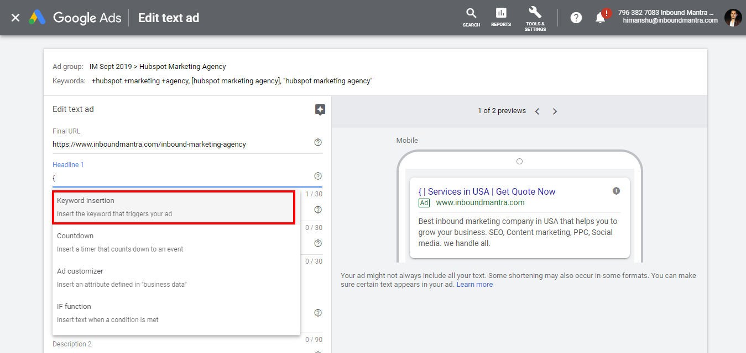746x353 pixels.
Task: Click the '1 of 2 previews' label
Action: (x=502, y=111)
